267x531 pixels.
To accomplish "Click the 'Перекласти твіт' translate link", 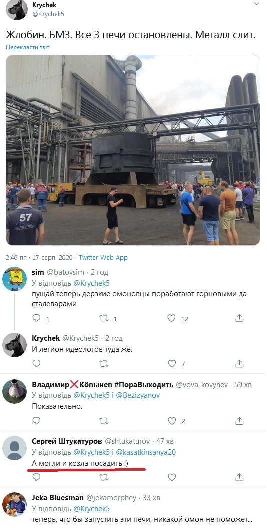I will coord(27,47).
